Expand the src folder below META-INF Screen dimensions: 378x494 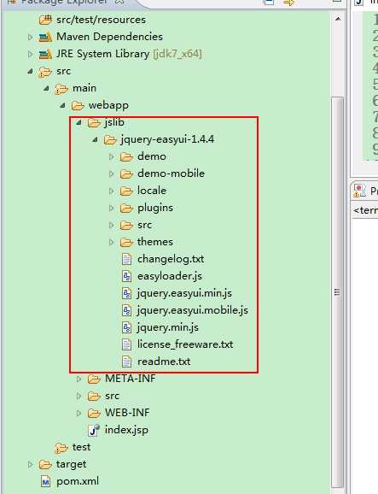[x=79, y=396]
